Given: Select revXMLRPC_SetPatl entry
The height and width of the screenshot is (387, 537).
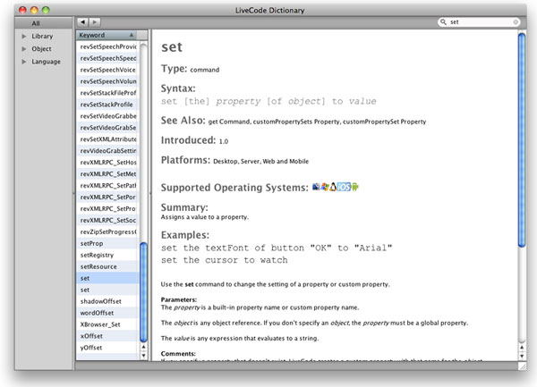Looking at the screenshot, I should coord(107,186).
